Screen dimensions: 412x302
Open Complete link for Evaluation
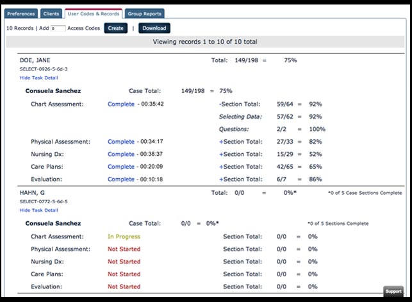pos(120,180)
